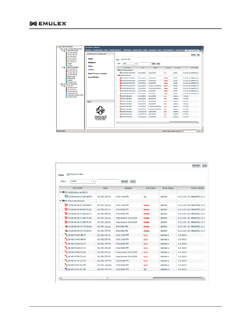Select Ports in Emulex Device Management
The width and height of the screenshot is (251, 325).
pyautogui.click(x=90, y=66)
